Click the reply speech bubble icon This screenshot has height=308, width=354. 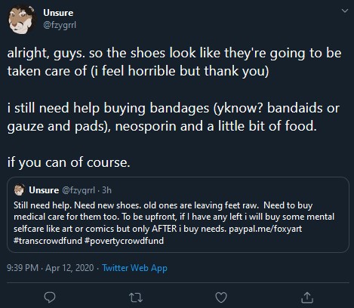(50, 297)
